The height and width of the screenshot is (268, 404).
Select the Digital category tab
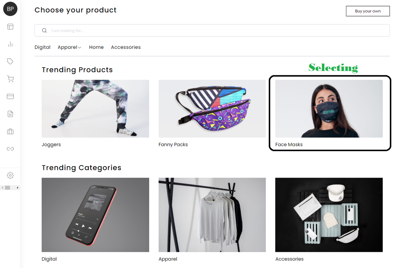tap(43, 47)
